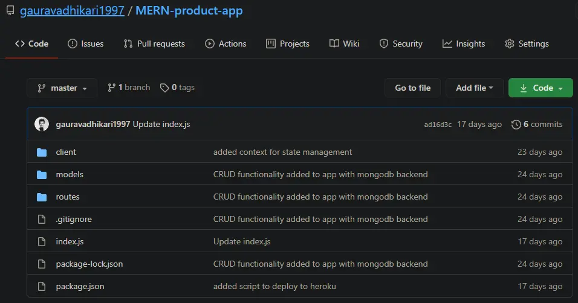578x303 pixels.
Task: Expand the Add file dropdown
Action: (x=475, y=88)
